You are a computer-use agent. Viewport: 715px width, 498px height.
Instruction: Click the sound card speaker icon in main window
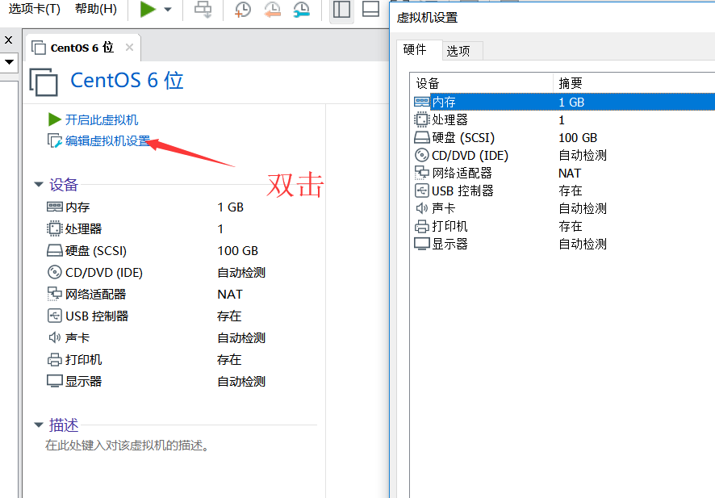click(55, 337)
